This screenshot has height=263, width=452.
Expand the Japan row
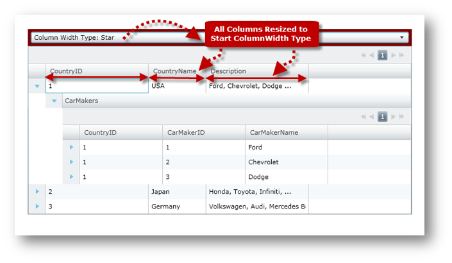point(37,191)
